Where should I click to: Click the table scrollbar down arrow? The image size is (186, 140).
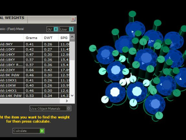[x=72, y=96]
